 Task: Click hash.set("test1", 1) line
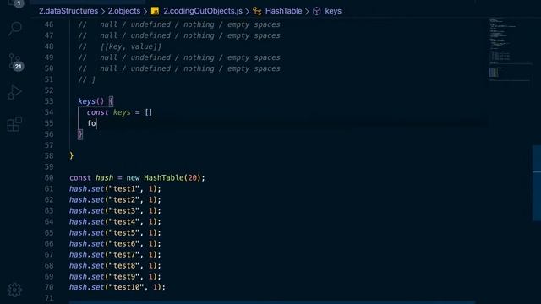click(115, 189)
